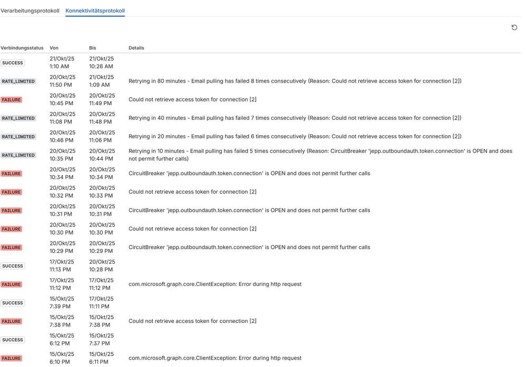Image resolution: width=526 pixels, height=367 pixels.
Task: Click FAILURE badge for 15/Okt/25 7:38 PM
Action: 12,321
